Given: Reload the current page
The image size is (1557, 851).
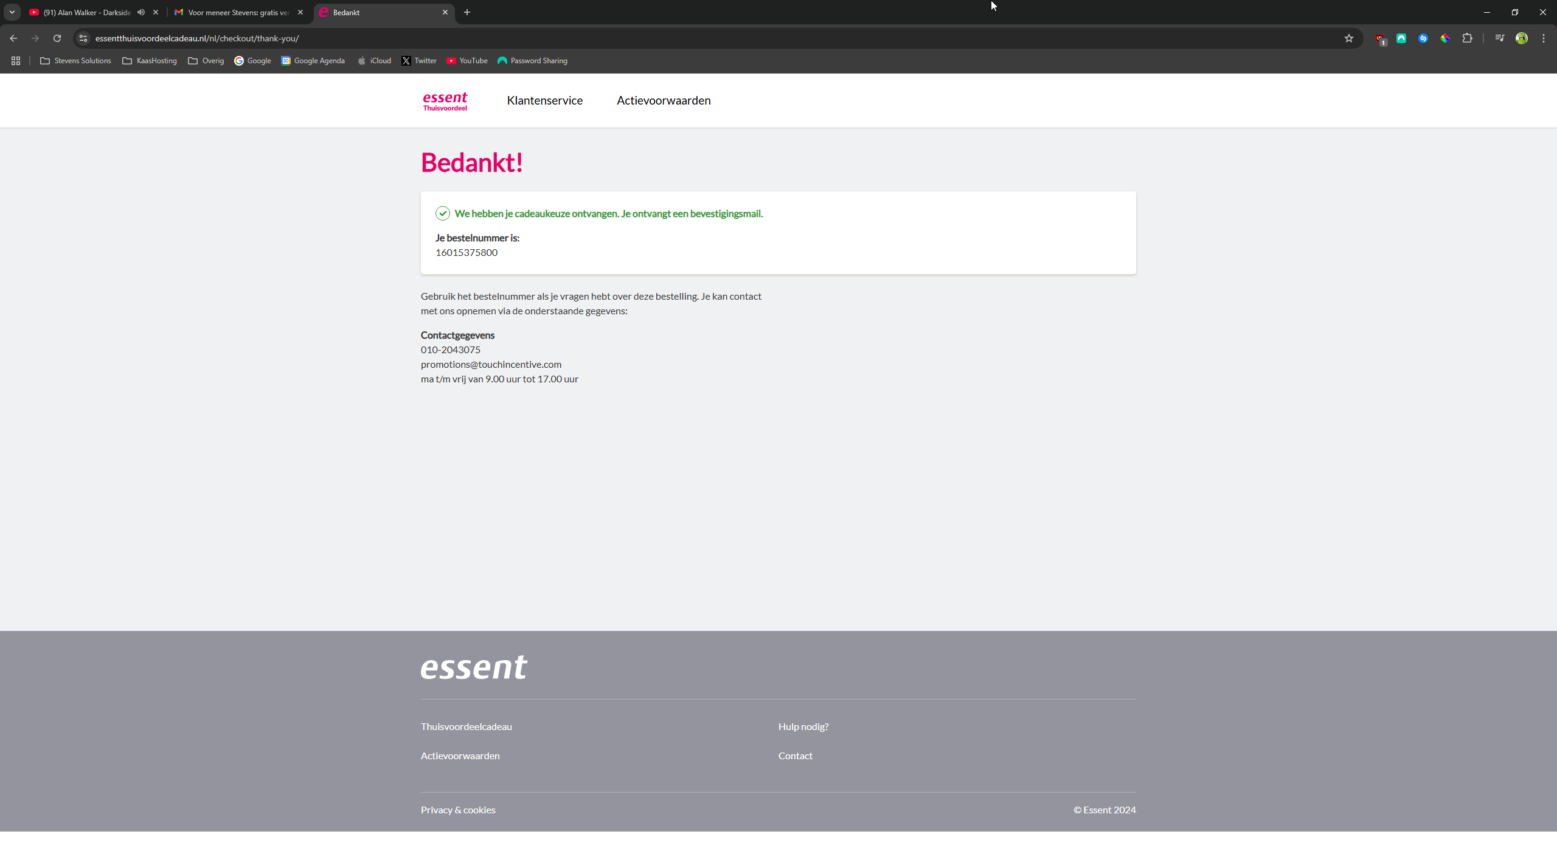Looking at the screenshot, I should click(x=57, y=38).
